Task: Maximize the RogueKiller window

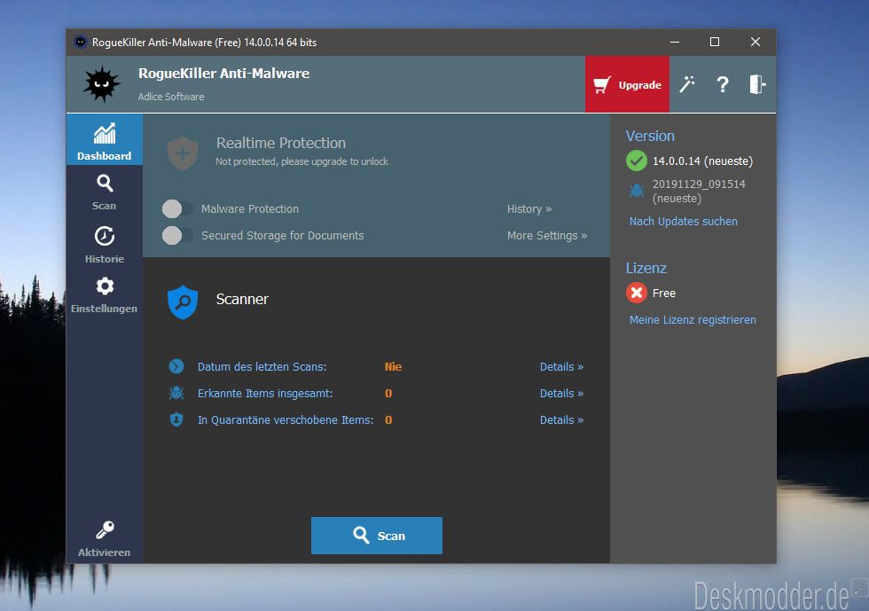Action: tap(715, 43)
